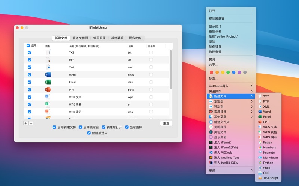This screenshot has height=186, width=299.
Task: Click the Excel icon in the table row
Action: [48, 82]
